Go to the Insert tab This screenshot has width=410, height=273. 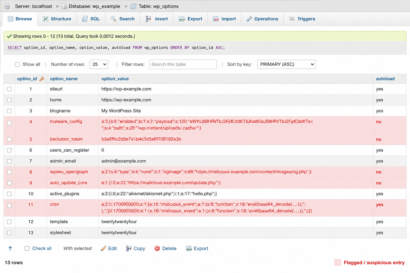[157, 19]
